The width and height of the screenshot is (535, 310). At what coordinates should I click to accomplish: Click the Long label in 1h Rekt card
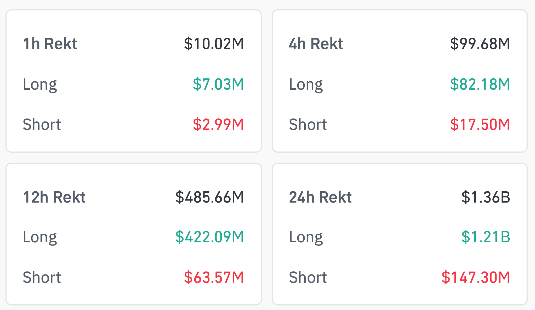pos(40,85)
